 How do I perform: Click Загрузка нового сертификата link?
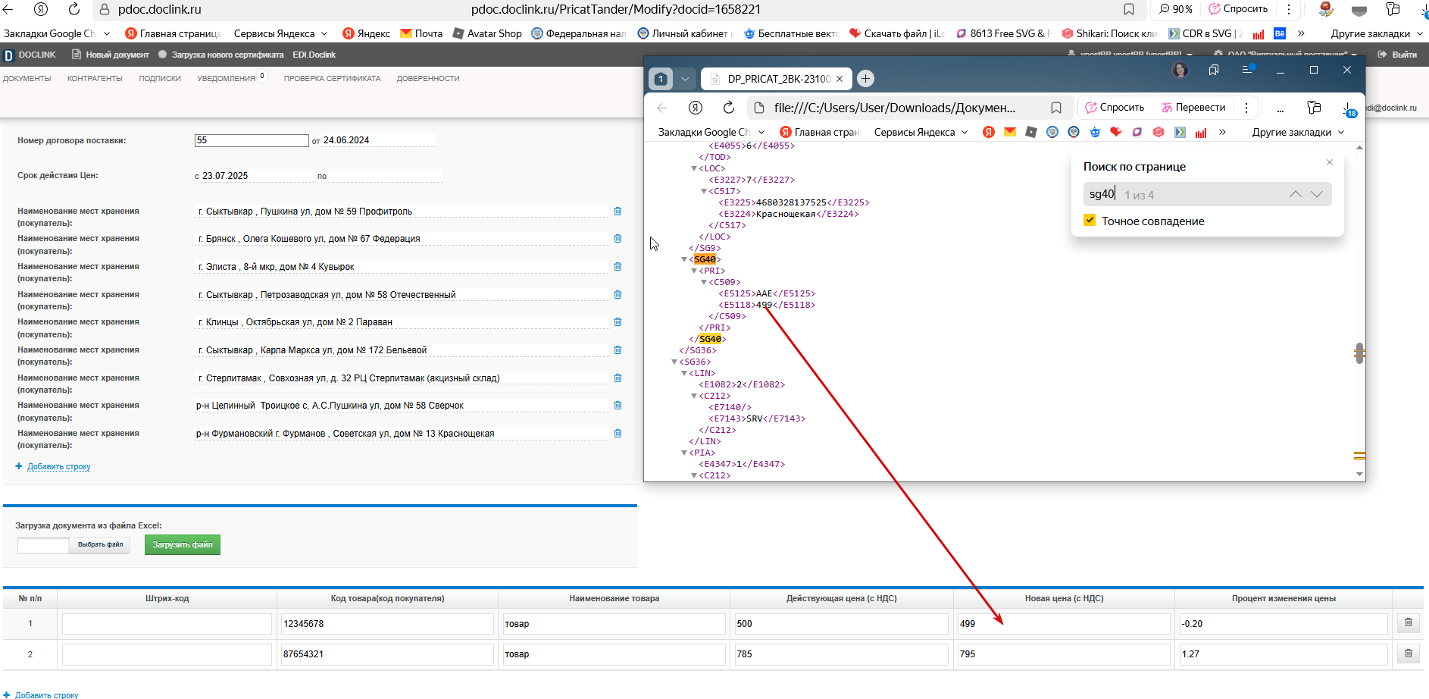(x=221, y=55)
